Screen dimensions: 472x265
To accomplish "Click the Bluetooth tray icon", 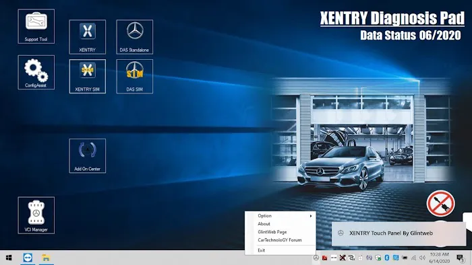I will click(387, 258).
